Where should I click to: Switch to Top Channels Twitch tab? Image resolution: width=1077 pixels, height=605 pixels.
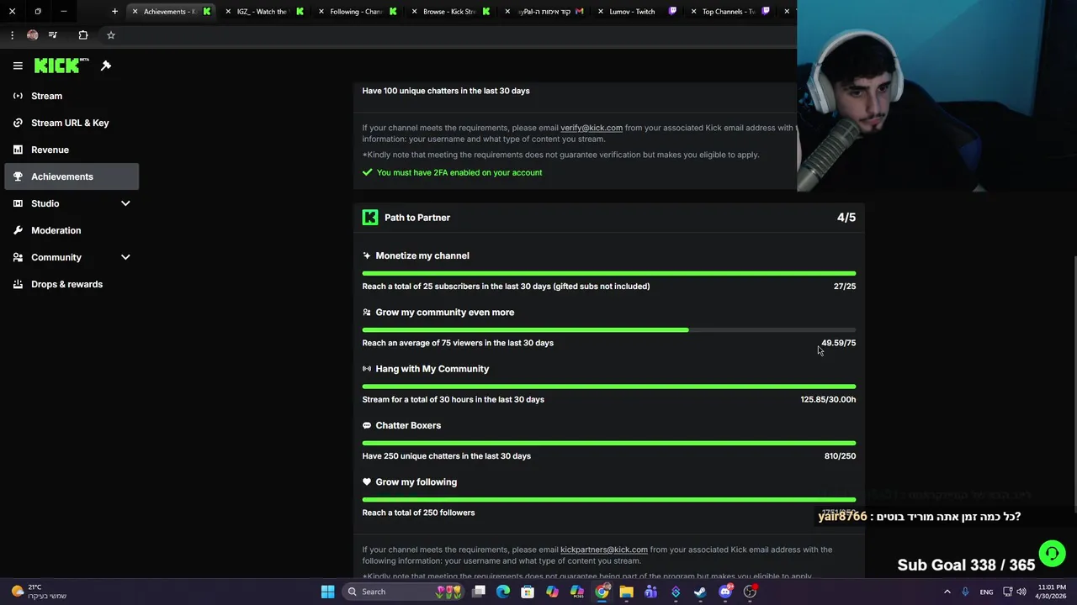[x=729, y=12]
